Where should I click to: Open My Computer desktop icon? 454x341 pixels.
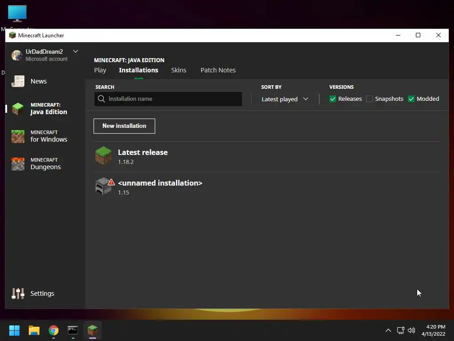click(17, 14)
